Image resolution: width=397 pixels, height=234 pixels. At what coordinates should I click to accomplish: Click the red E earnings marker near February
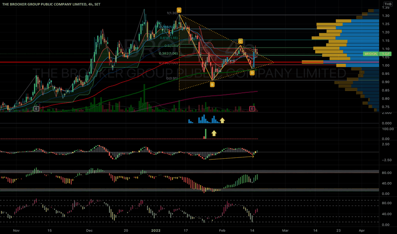pyautogui.click(x=252, y=109)
